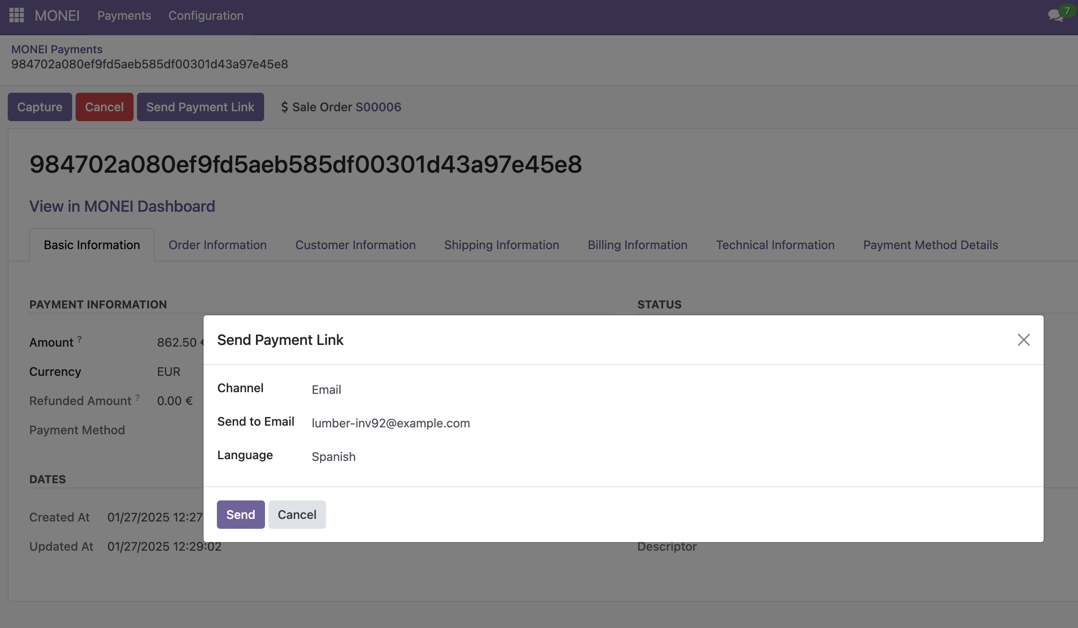Click the Capture payment icon button

click(x=40, y=106)
